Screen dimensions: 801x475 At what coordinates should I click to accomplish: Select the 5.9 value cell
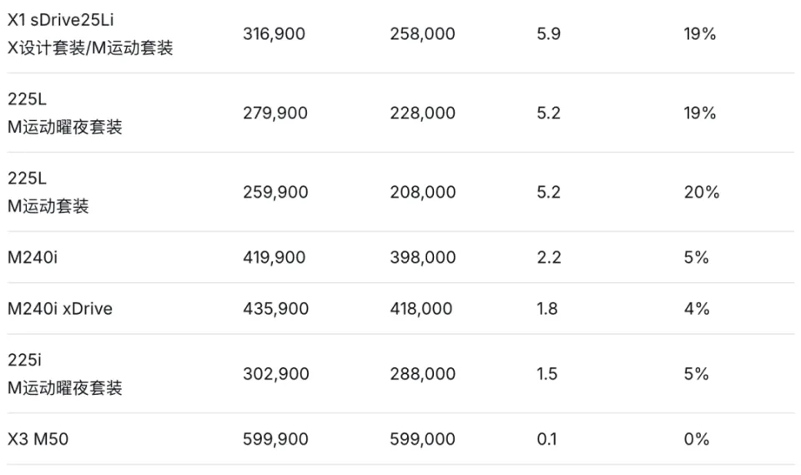549,34
